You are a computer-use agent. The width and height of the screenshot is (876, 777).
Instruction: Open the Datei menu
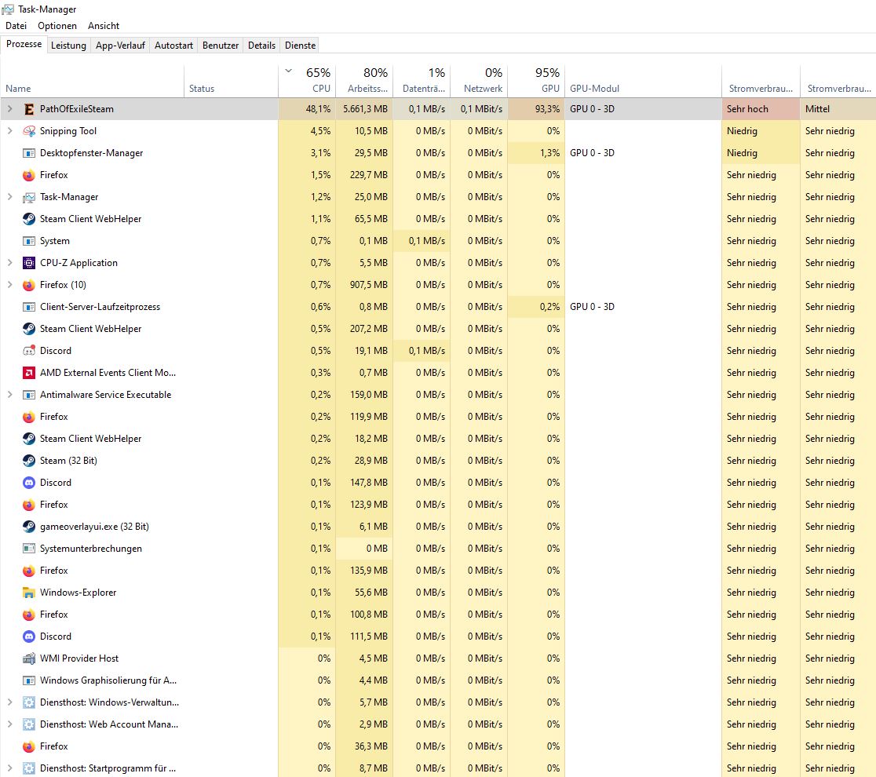click(x=16, y=26)
